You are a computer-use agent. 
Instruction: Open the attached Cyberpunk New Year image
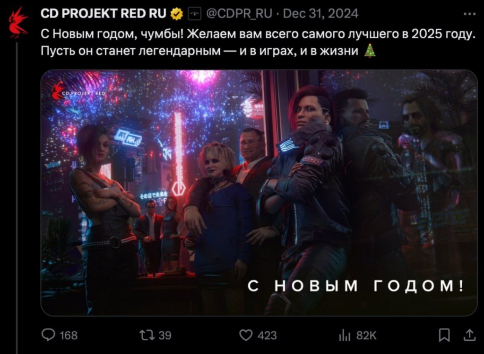(x=259, y=193)
